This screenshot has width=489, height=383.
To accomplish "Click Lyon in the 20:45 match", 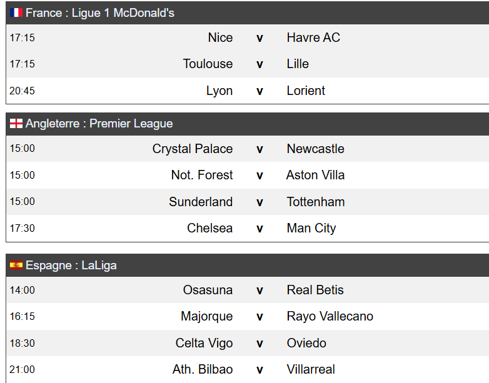I will [x=219, y=91].
